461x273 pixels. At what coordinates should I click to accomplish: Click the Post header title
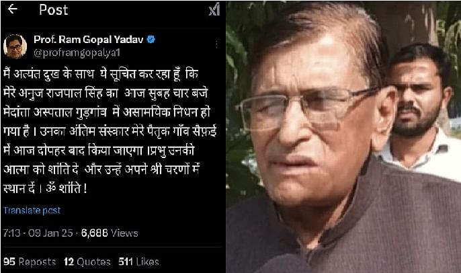[54, 10]
